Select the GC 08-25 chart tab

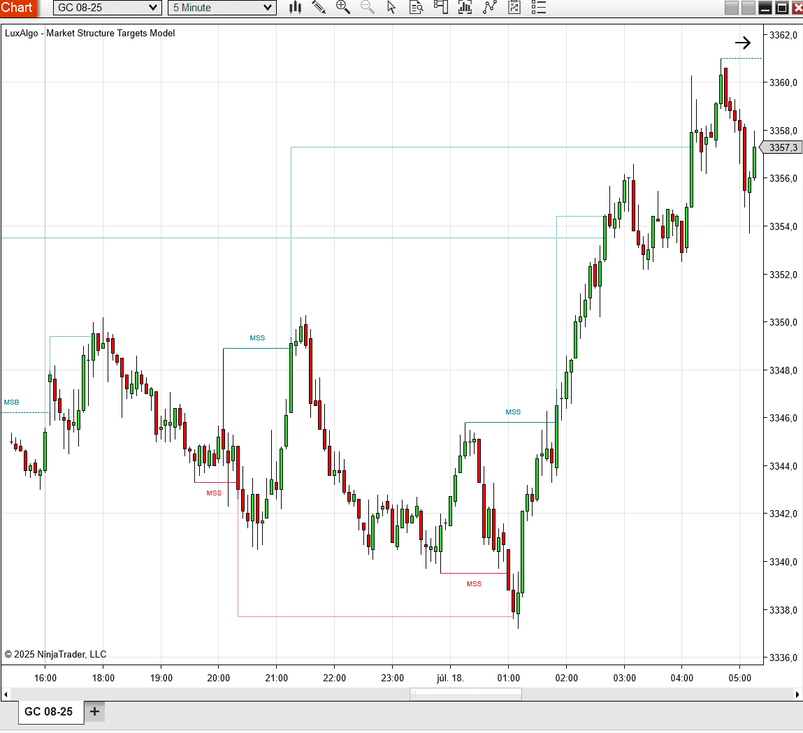click(48, 712)
